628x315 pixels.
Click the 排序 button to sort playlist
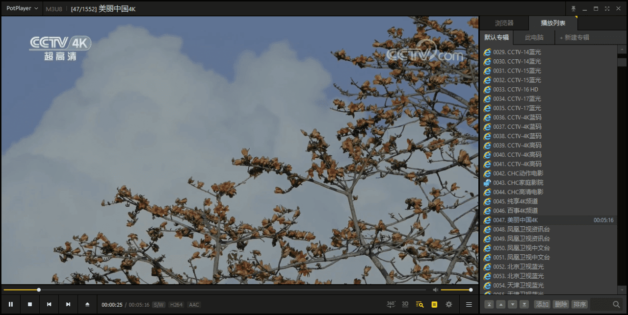pyautogui.click(x=579, y=304)
